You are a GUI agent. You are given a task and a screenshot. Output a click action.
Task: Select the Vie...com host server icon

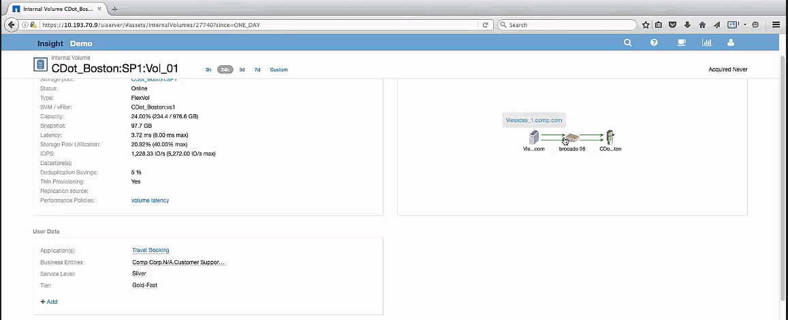[534, 137]
